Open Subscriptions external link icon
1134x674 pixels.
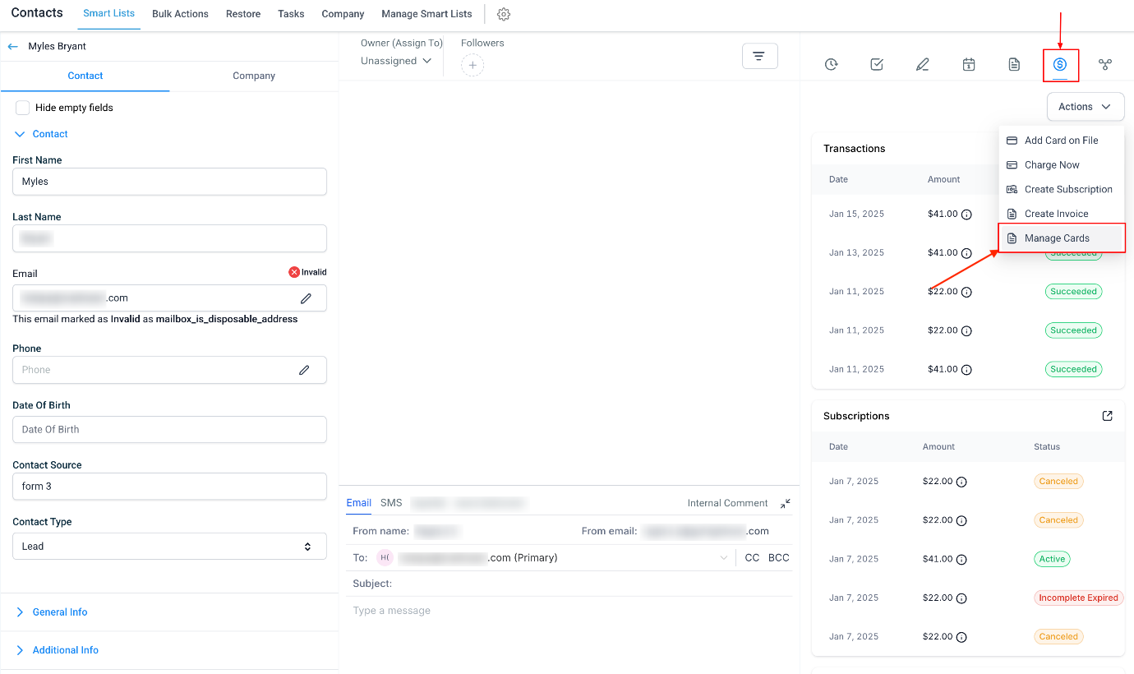[x=1107, y=416]
